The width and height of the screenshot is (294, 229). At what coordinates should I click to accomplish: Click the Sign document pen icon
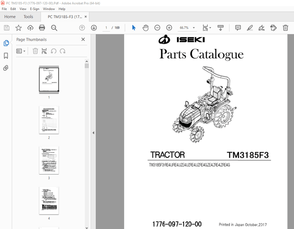pos(261,28)
